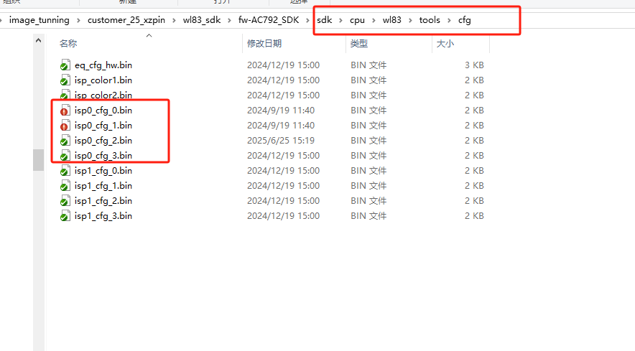Viewport: 635px width, 351px height.
Task: Select file icon of isp1_cfg_0.bin
Action: (65, 171)
